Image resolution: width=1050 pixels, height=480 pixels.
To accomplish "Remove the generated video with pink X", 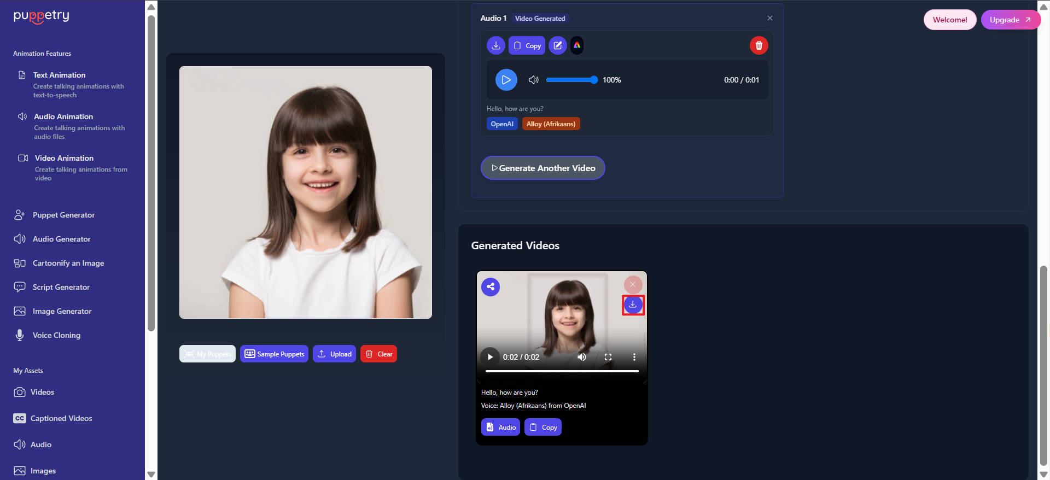I will [x=633, y=284].
